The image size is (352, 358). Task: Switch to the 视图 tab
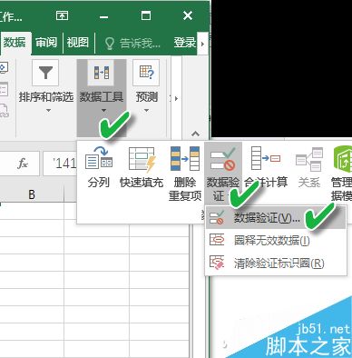[78, 43]
